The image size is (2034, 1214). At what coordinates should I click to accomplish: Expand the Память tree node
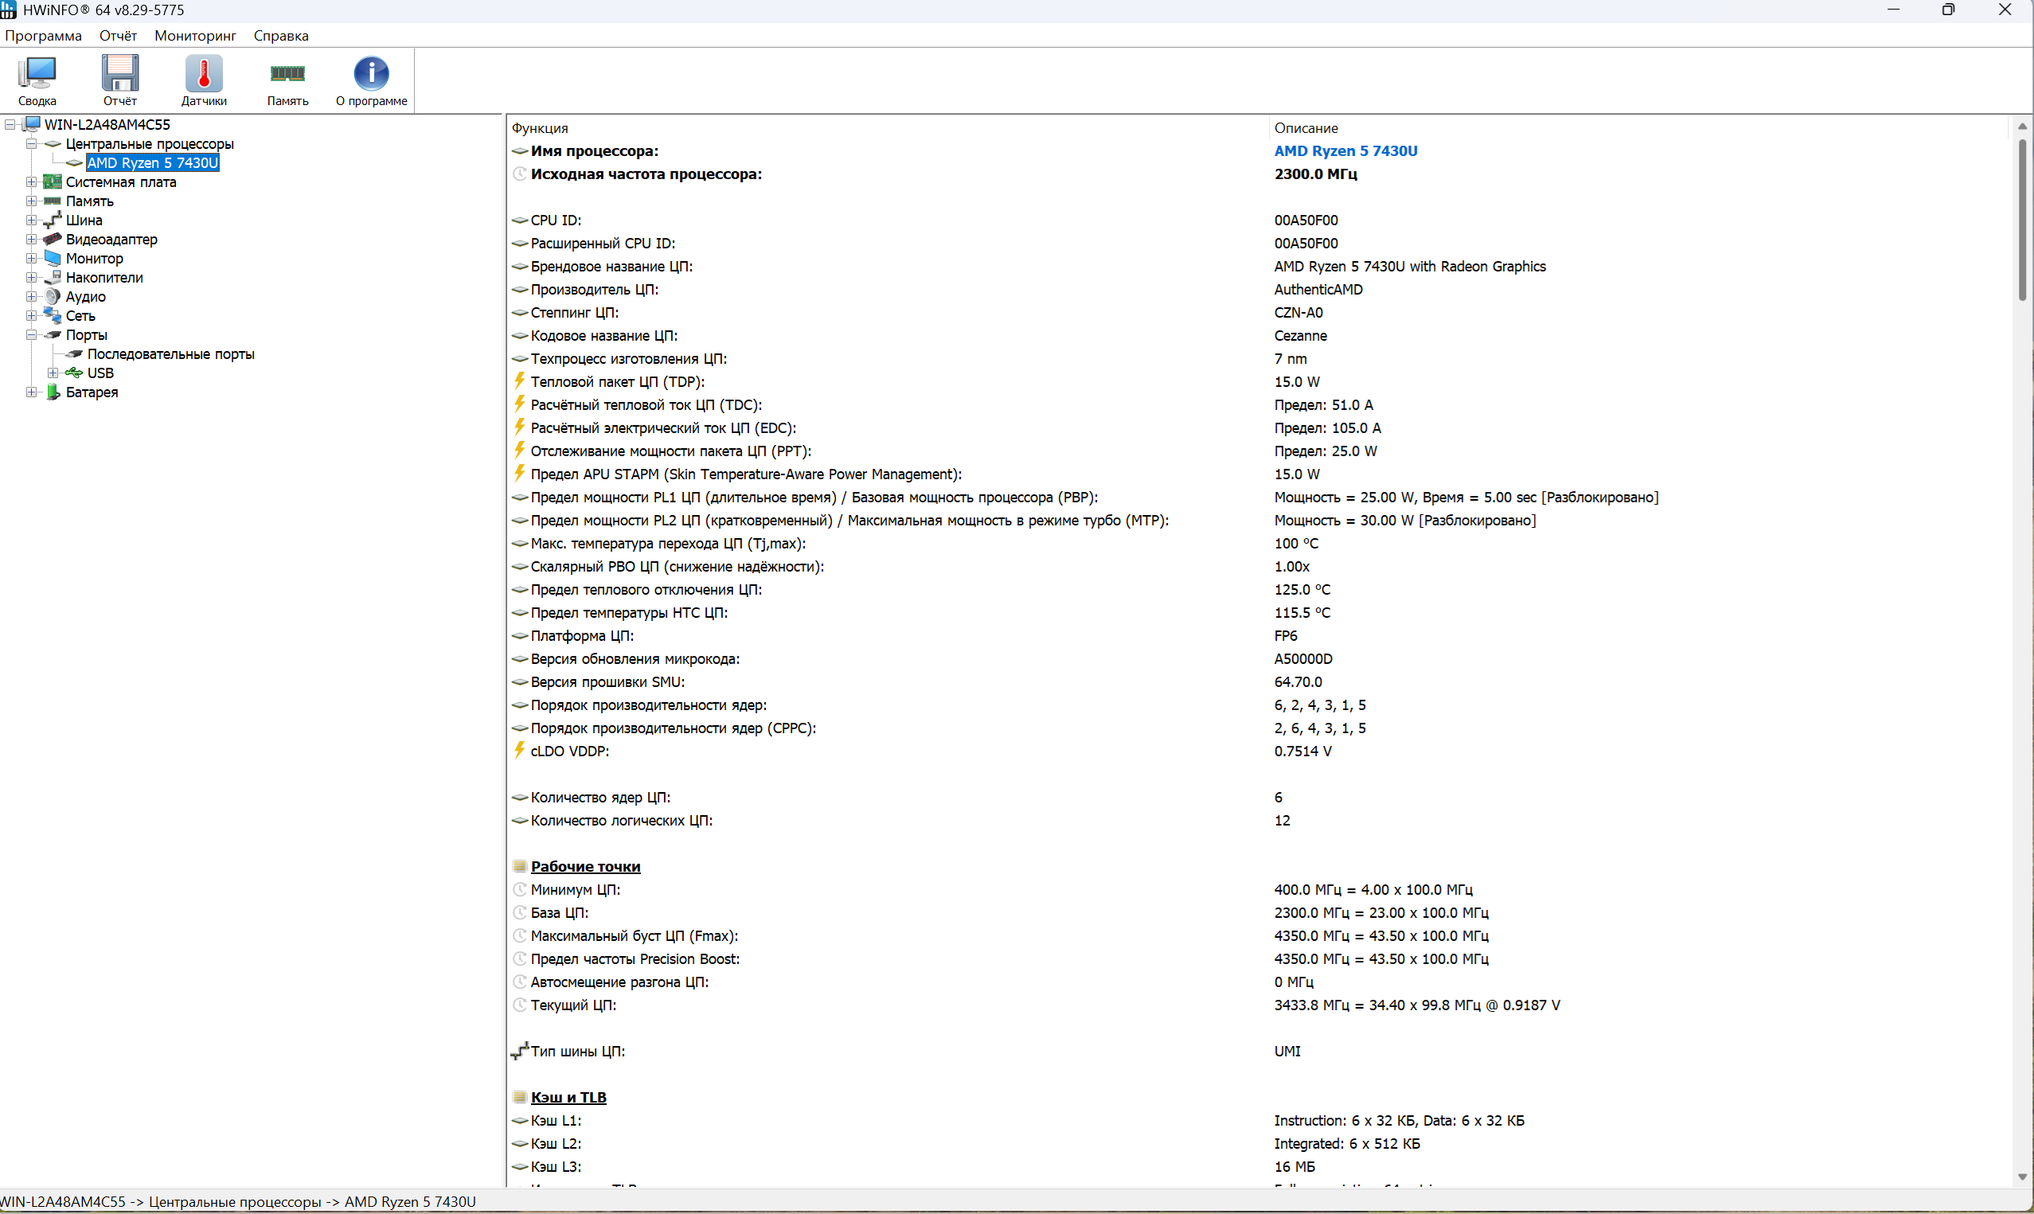coord(31,201)
